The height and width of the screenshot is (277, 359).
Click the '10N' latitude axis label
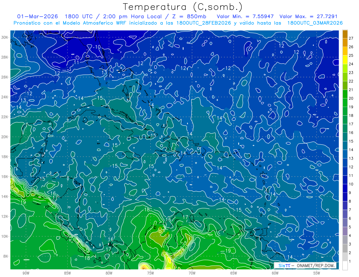click(x=5, y=236)
